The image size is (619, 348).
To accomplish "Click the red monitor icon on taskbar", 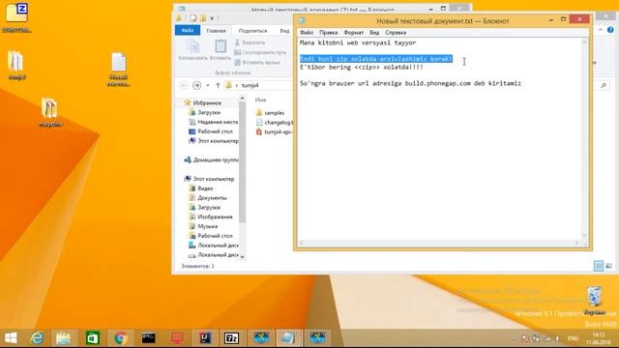I will pos(177,338).
